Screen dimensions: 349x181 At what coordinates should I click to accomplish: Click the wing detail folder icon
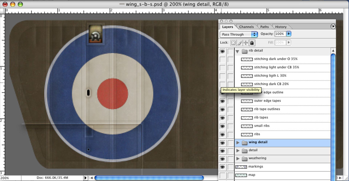click(x=245, y=142)
